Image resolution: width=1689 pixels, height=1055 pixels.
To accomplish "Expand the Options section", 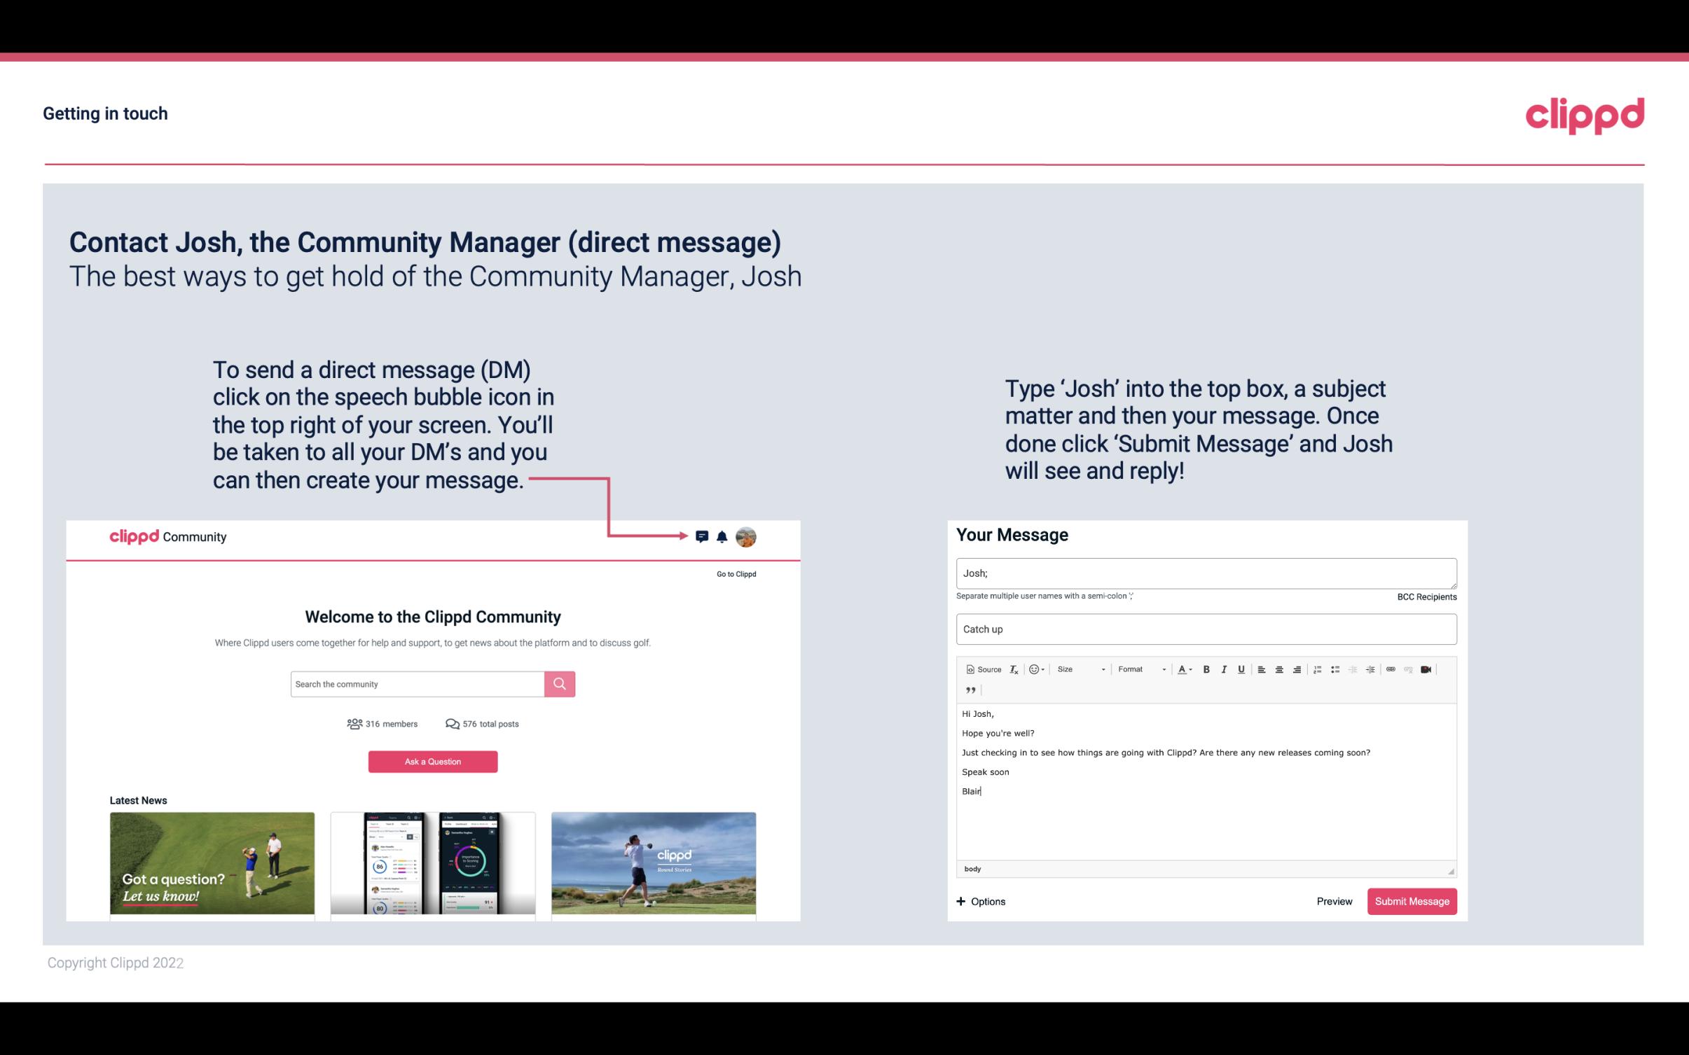I will tap(979, 901).
